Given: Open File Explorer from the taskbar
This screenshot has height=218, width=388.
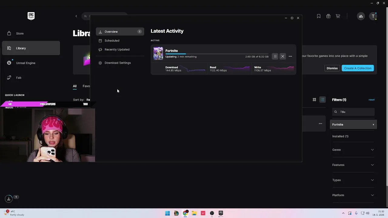Looking at the screenshot, I should (194, 213).
